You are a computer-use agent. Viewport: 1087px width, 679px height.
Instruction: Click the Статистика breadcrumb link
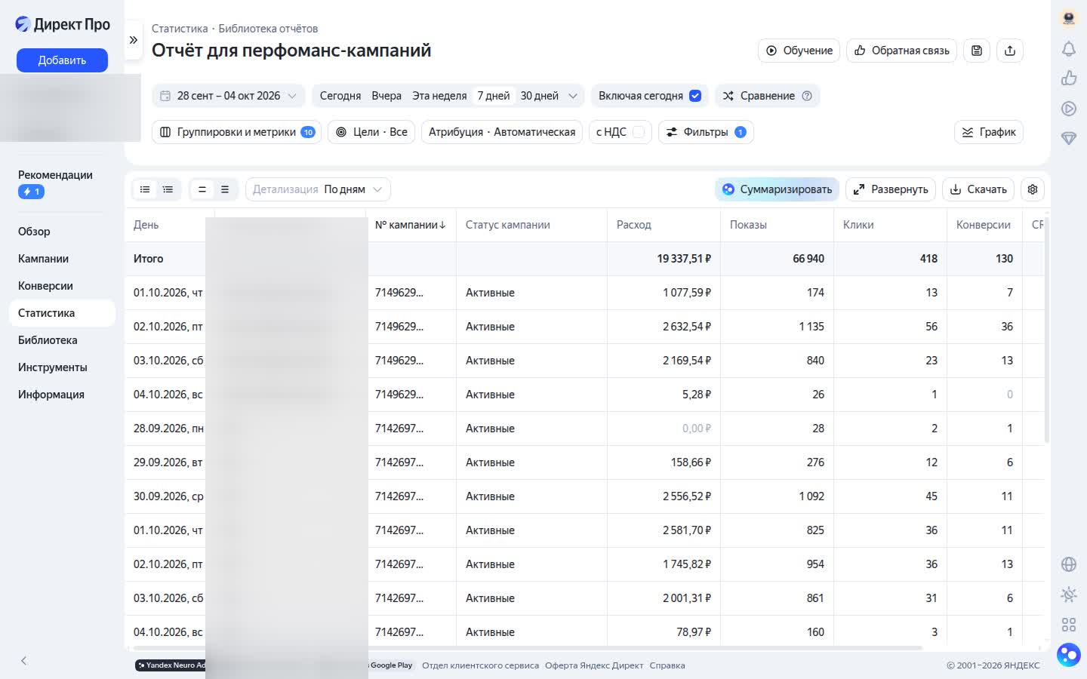180,29
